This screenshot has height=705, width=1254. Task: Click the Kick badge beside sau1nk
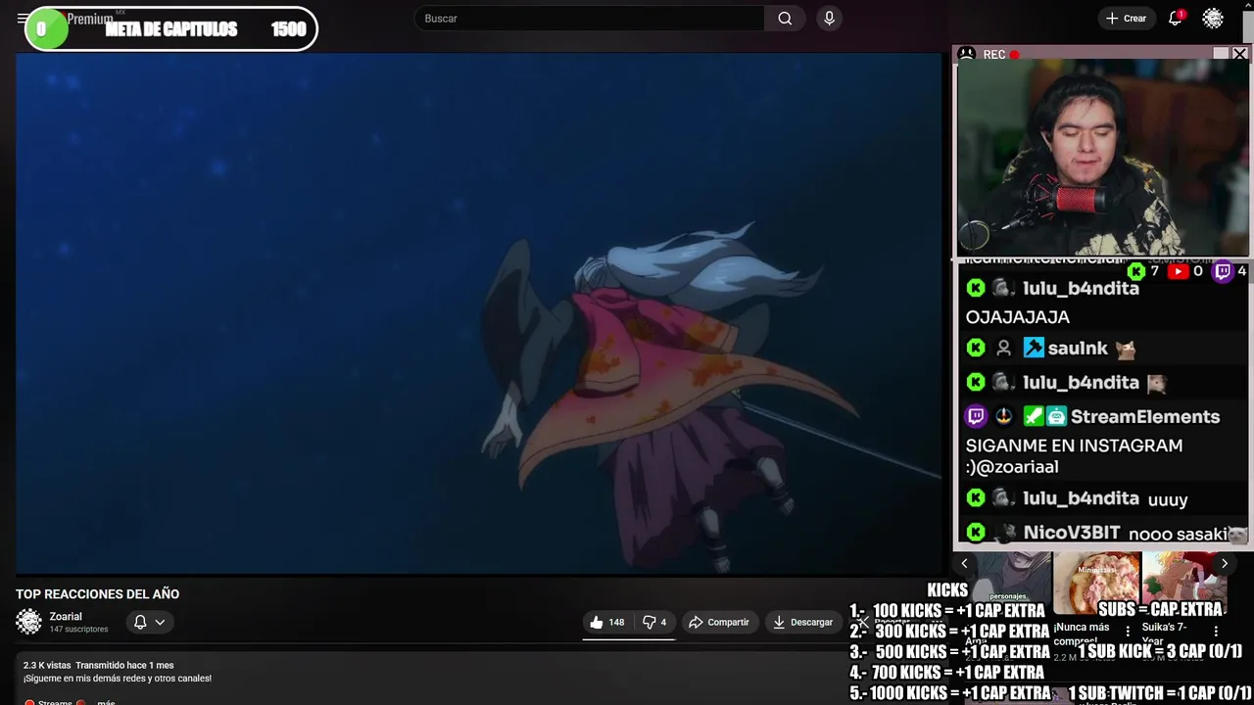pyautogui.click(x=975, y=348)
